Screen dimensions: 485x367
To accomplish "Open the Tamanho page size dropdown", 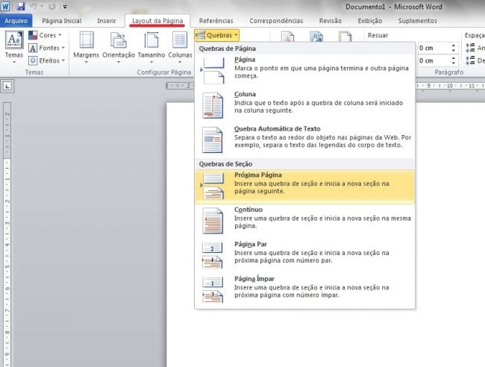I will coord(151,47).
